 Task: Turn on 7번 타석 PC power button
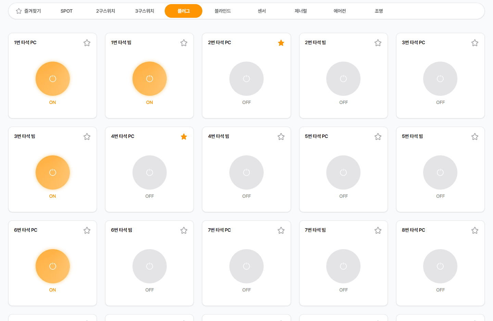[x=246, y=266]
